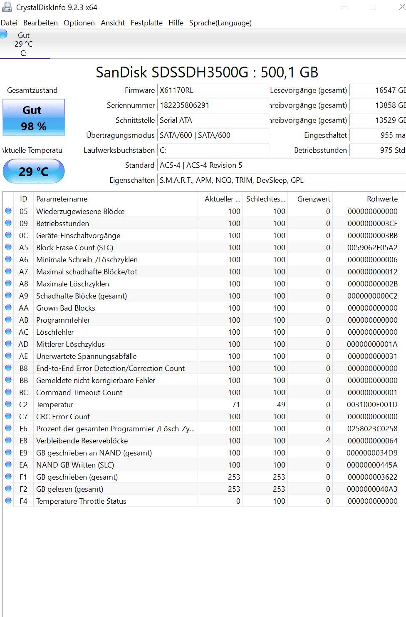
Task: Click status orb of Minimale Schreib-/Löschzyklen row
Action: 8,259
